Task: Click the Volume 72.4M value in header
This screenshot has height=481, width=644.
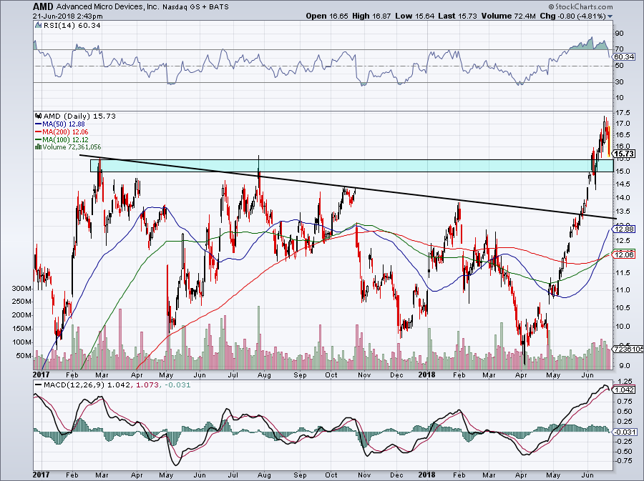Action: [509, 16]
